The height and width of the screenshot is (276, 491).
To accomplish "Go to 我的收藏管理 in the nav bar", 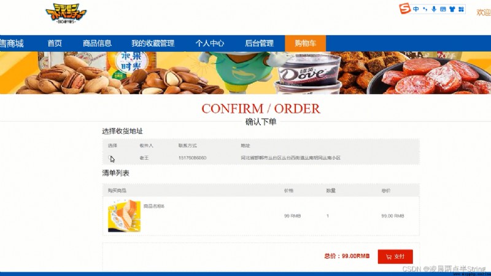I will click(153, 43).
